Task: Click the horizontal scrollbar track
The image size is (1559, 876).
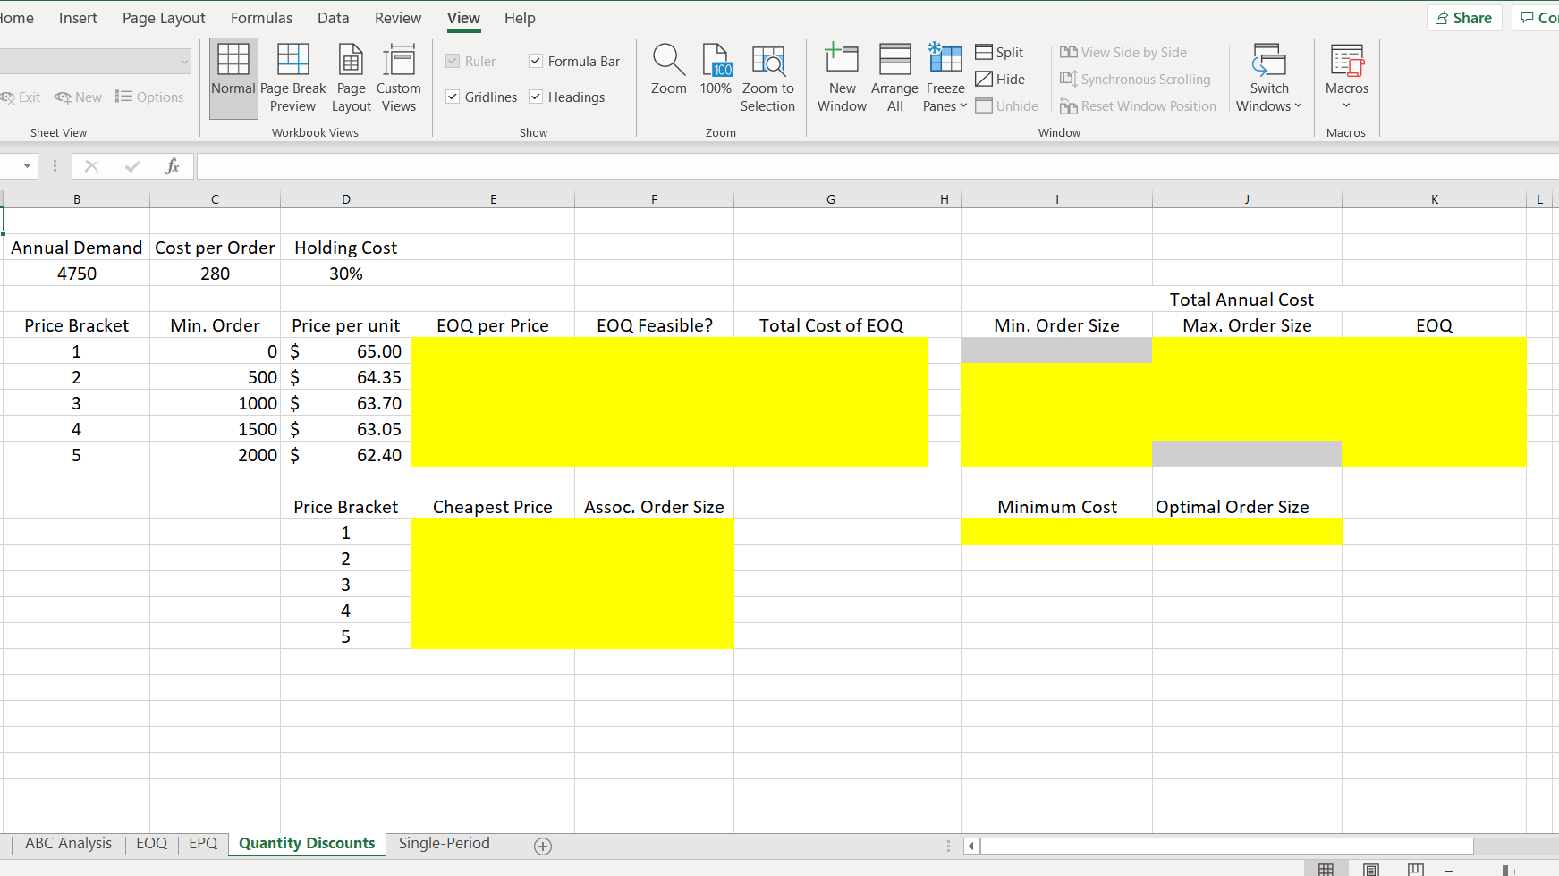Action: (1226, 846)
